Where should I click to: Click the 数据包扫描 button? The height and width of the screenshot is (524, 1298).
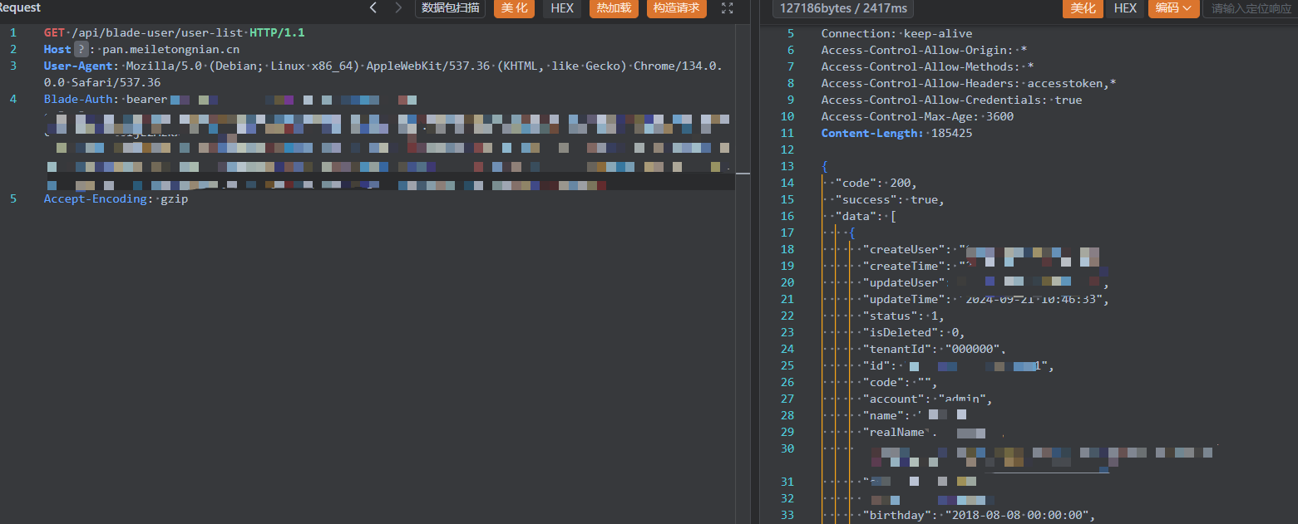pos(450,8)
